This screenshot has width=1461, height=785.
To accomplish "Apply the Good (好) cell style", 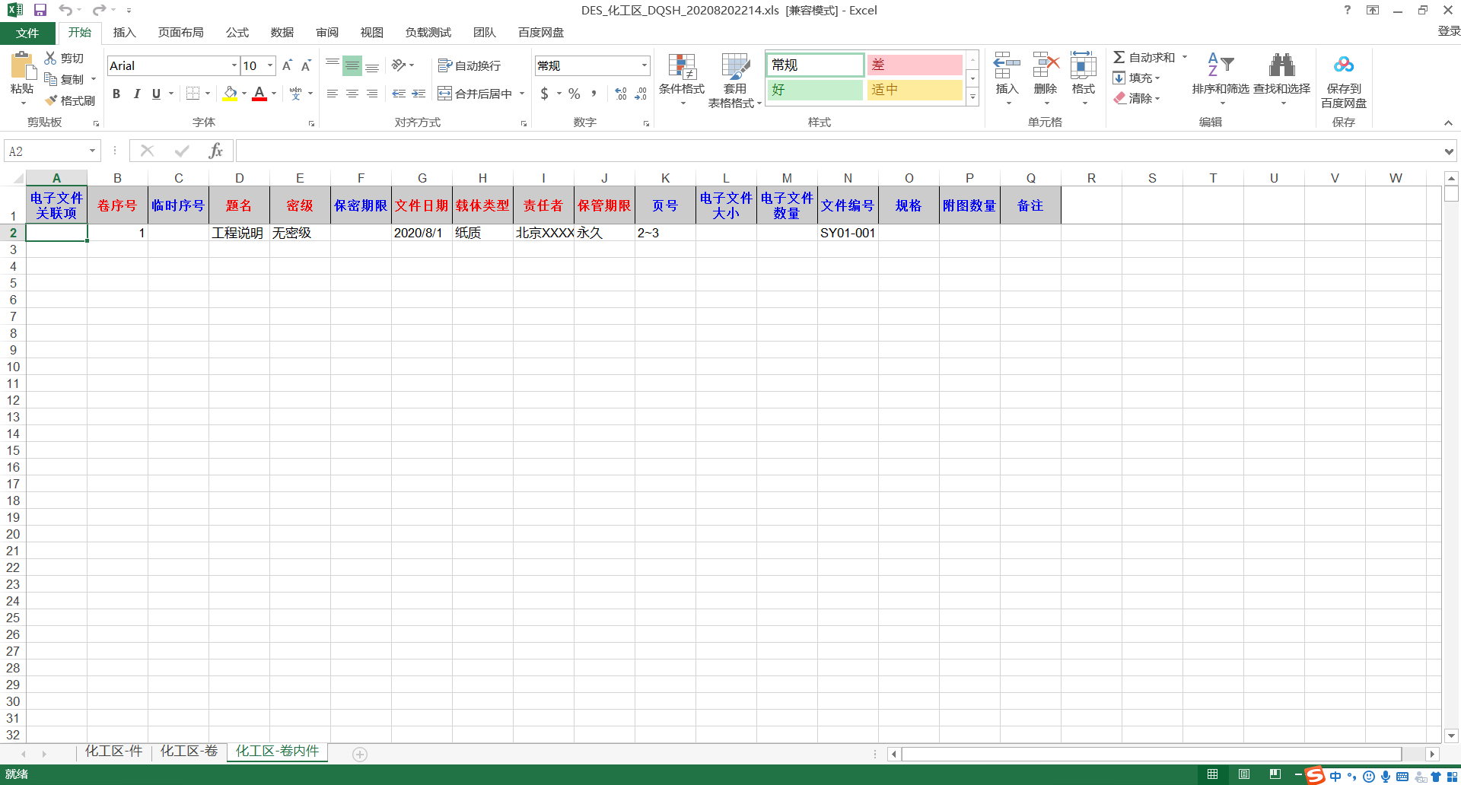I will pos(815,90).
